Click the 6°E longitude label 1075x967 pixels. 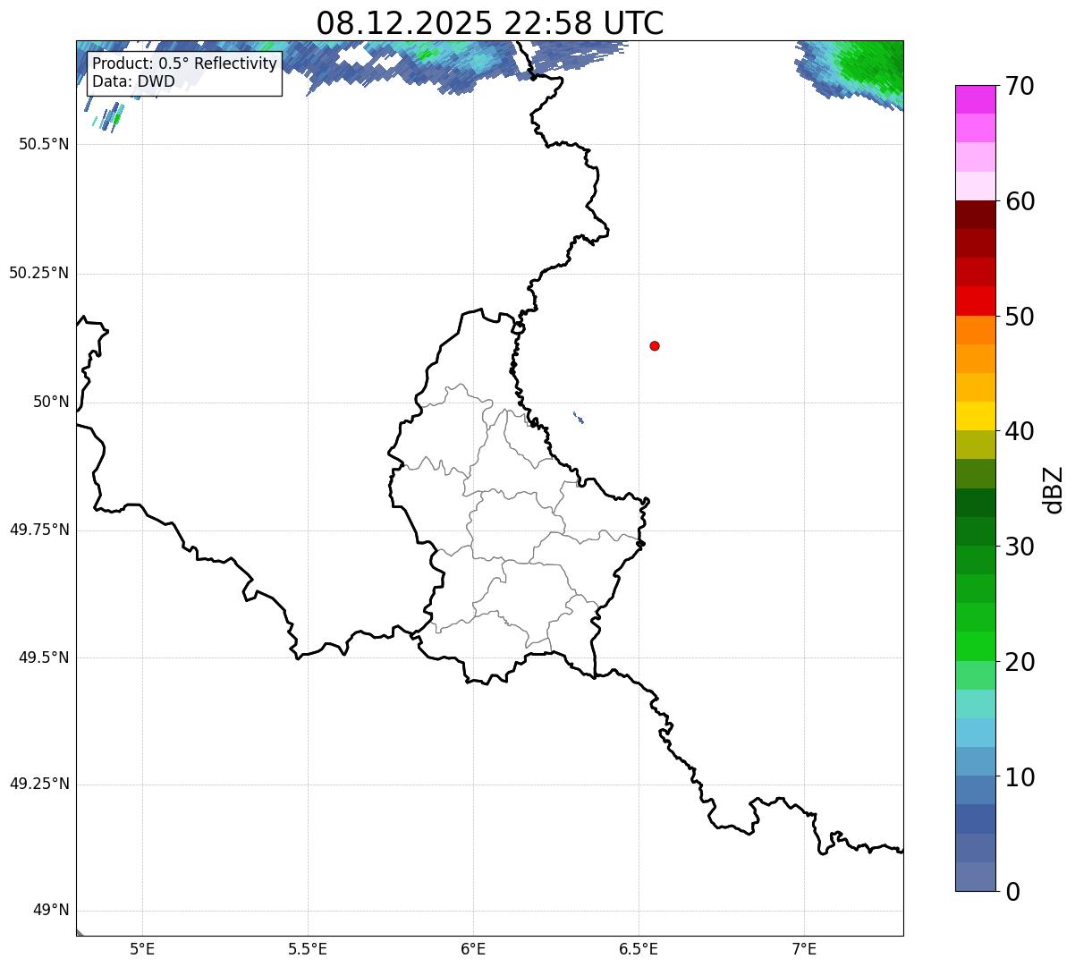coord(473,949)
